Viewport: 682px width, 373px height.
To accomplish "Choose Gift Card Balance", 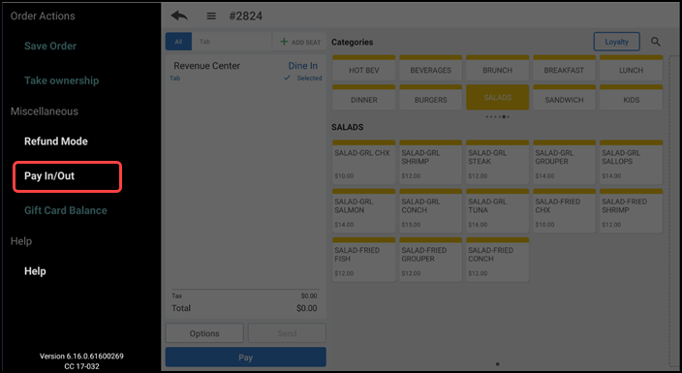I will point(66,210).
